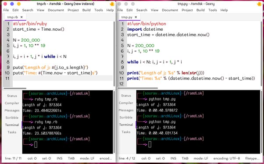Open Tools menu in tmp.py Geany window
This screenshot has height=164, width=264.
(x=213, y=10)
